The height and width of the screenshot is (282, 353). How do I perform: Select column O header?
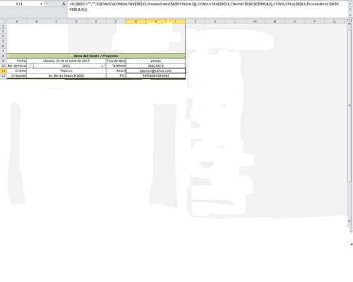(295, 22)
